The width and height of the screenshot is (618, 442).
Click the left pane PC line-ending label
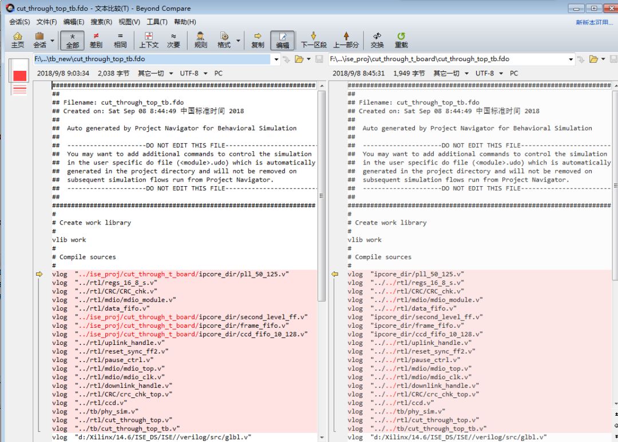pyautogui.click(x=219, y=74)
